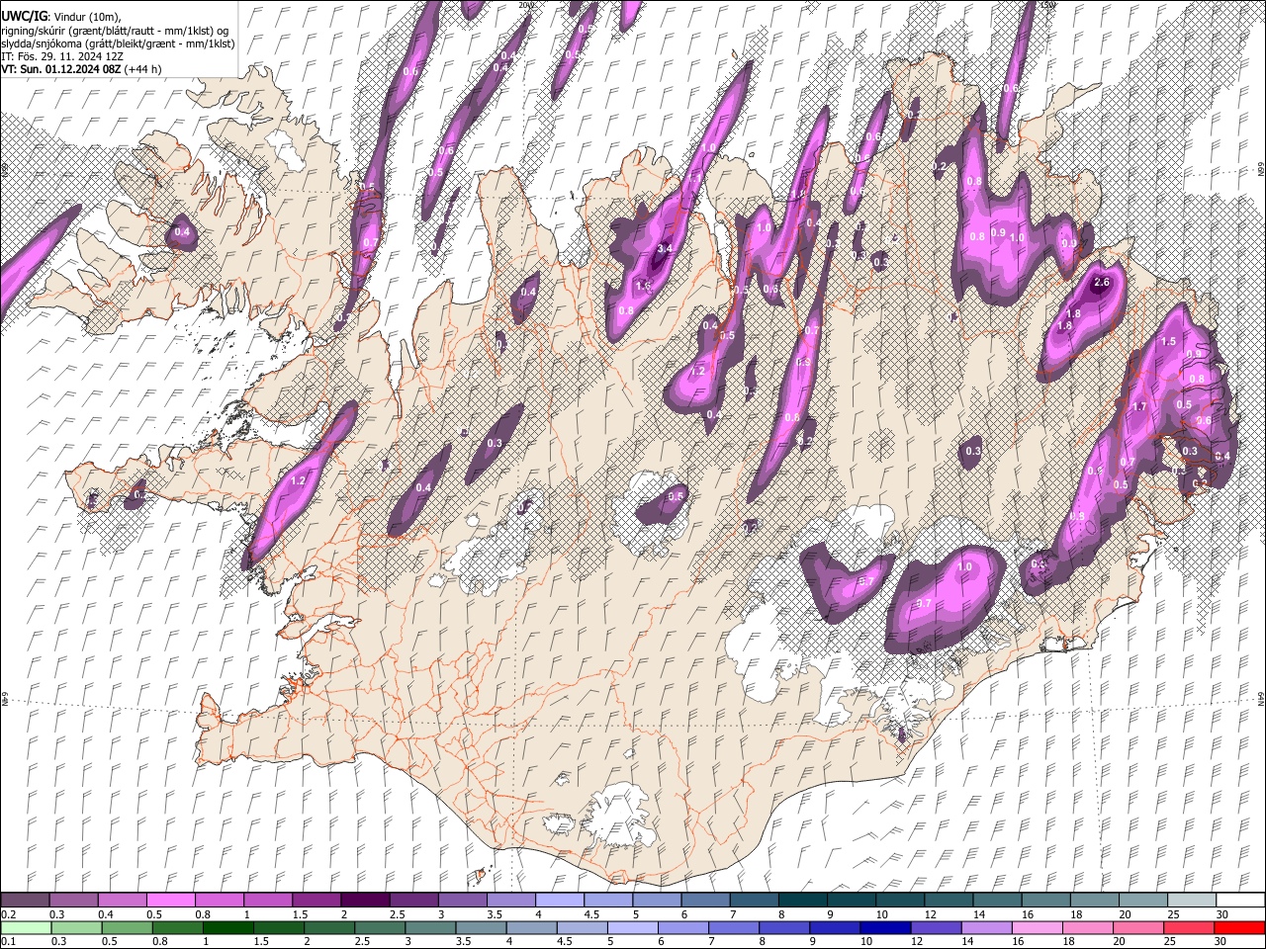Viewport: 1266px width, 949px height.
Task: Click the 'IT: Fös. 29. 11. 2024 12Z' line
Action: (x=61, y=56)
